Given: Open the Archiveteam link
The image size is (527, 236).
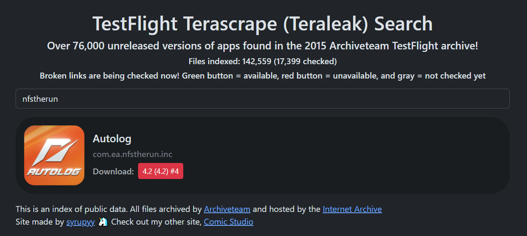Looking at the screenshot, I should pos(227,209).
